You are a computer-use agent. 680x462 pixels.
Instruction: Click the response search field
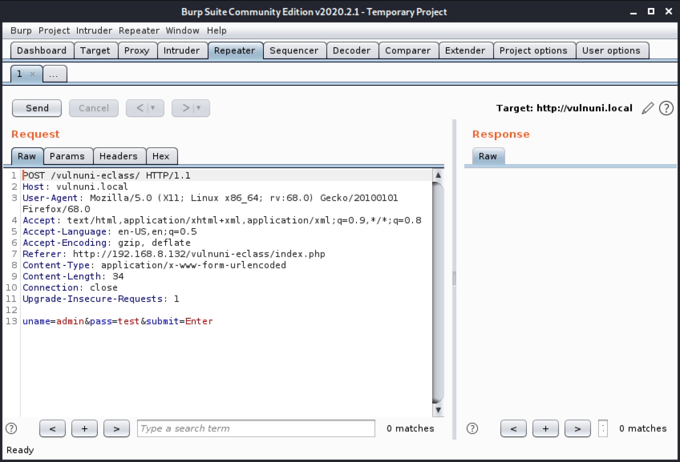(603, 428)
